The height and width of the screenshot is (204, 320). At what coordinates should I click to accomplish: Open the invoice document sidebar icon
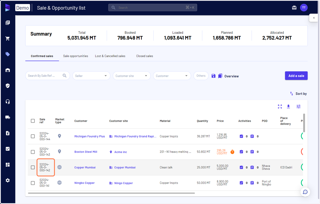tap(8, 133)
